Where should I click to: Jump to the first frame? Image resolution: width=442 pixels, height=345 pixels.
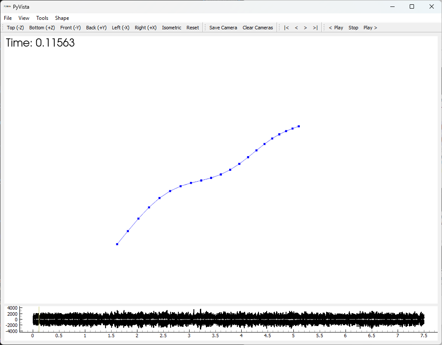[x=286, y=27]
